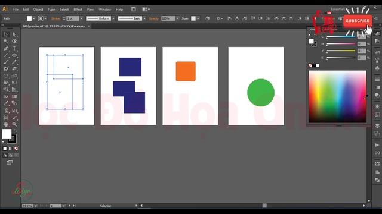382x214 pixels.
Task: Open Adobe Bridge from menu bar icon
Action: [x=134, y=10]
